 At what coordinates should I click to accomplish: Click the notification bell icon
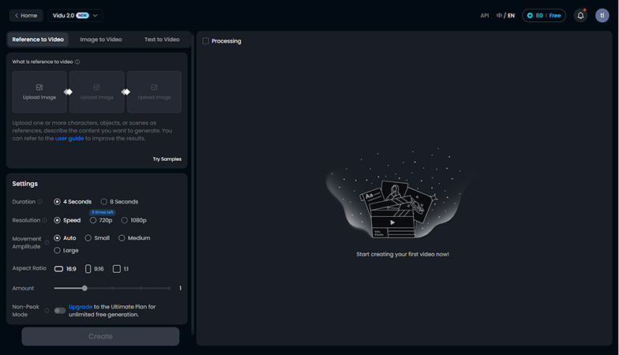click(x=580, y=15)
